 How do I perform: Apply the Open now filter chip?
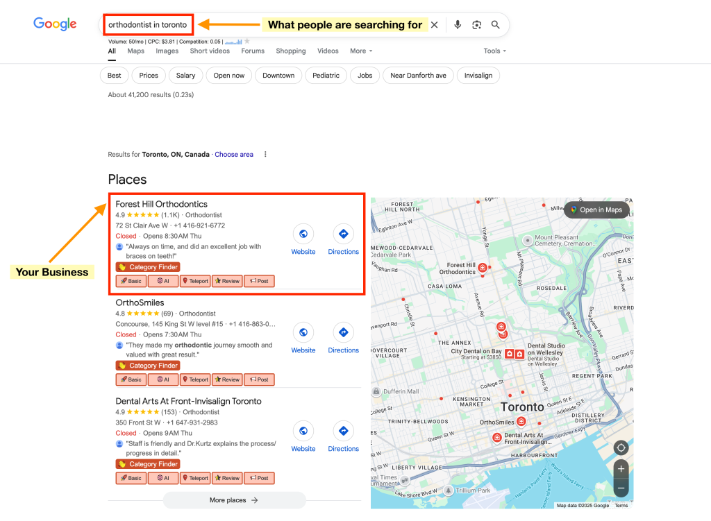(229, 76)
